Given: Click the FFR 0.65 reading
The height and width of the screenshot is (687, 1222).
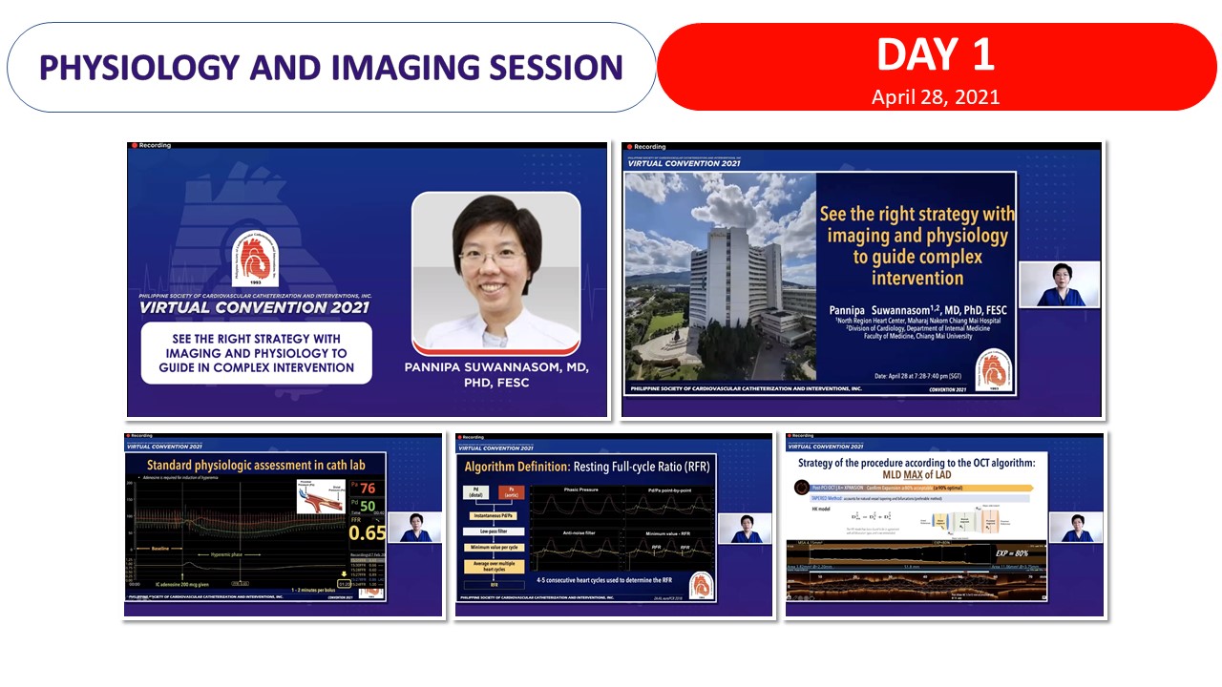Looking at the screenshot, I should pos(368,531).
